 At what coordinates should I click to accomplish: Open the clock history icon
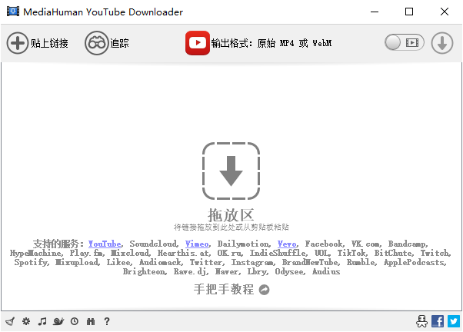75,321
